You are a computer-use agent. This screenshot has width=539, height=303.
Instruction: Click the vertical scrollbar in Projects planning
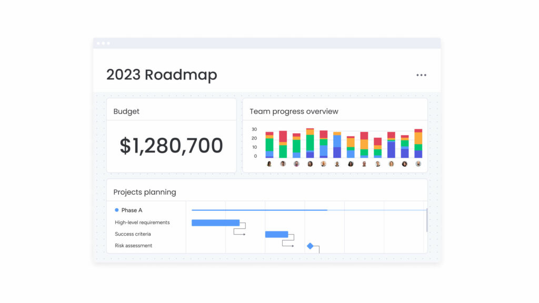pos(426,220)
